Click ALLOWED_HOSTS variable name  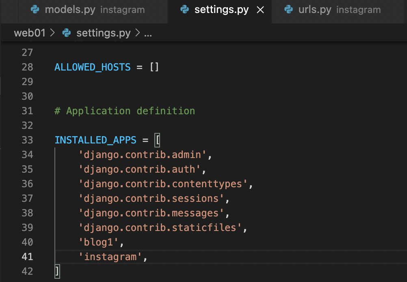pos(92,67)
